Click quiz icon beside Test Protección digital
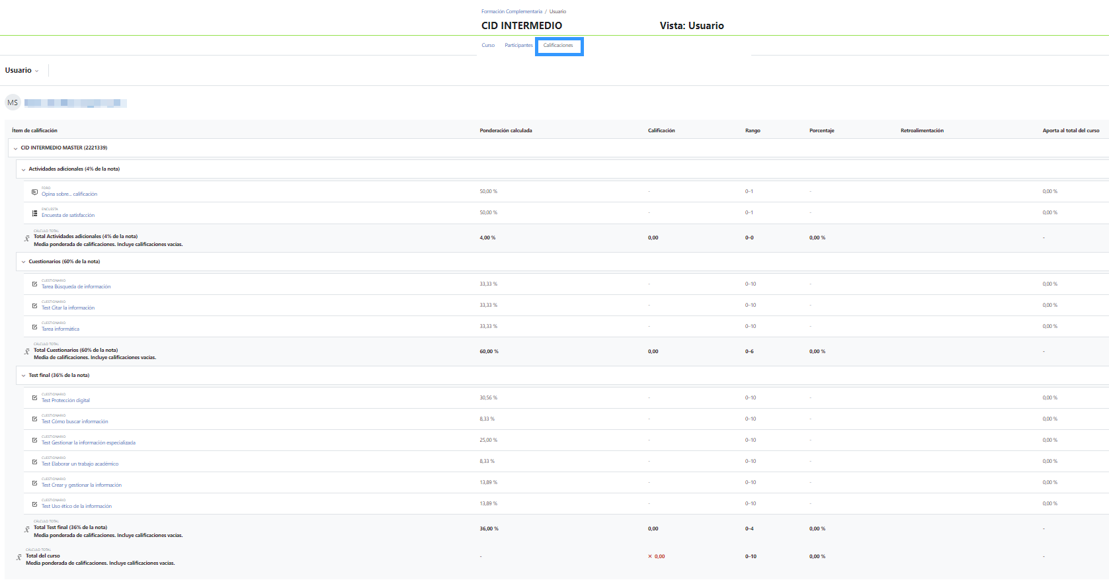The width and height of the screenshot is (1109, 580). [34, 398]
